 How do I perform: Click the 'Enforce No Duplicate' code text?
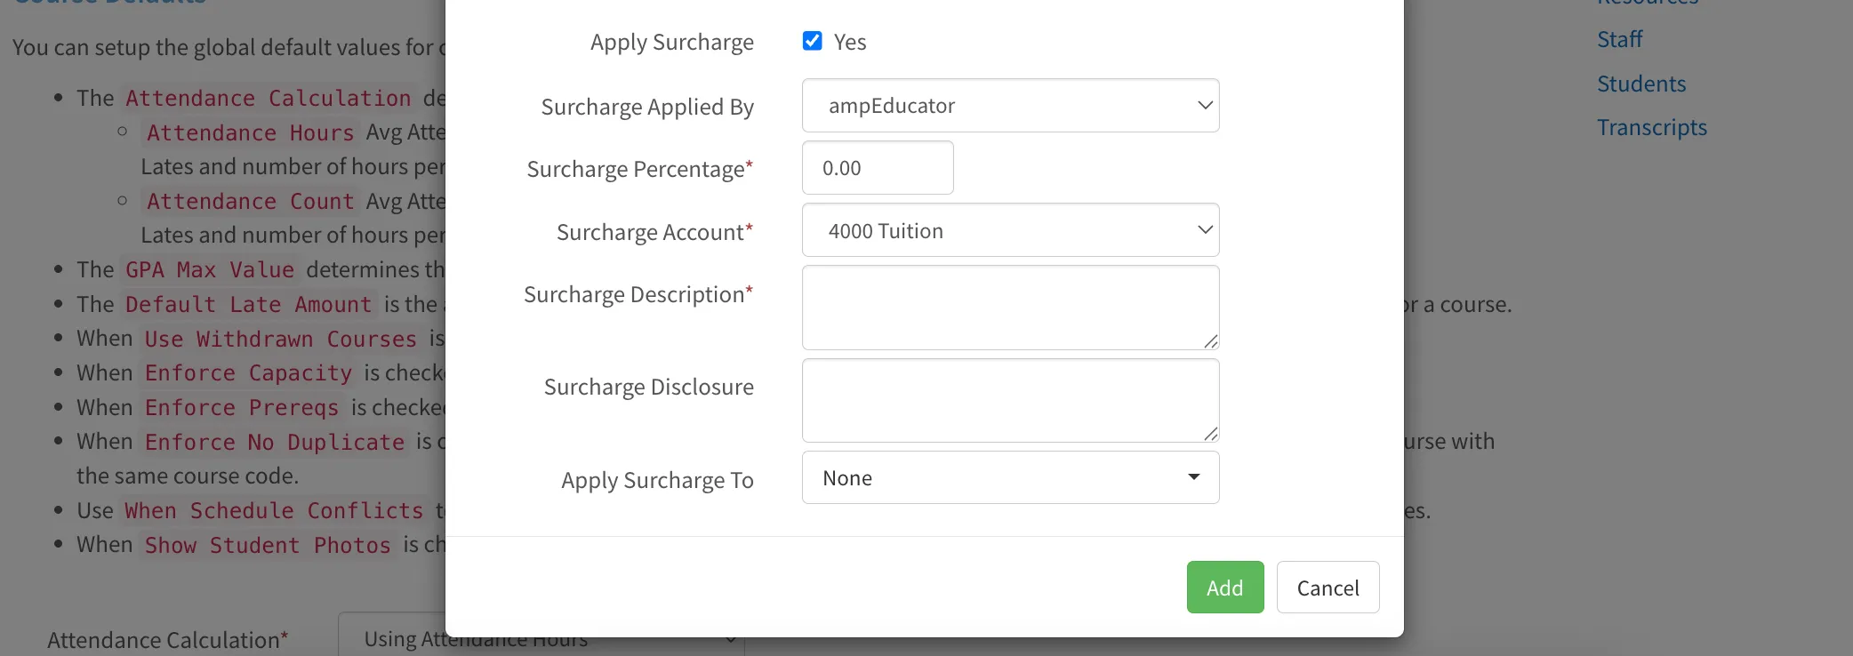click(x=275, y=443)
